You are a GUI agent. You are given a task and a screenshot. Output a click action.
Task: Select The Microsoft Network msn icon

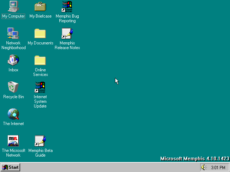13,141
